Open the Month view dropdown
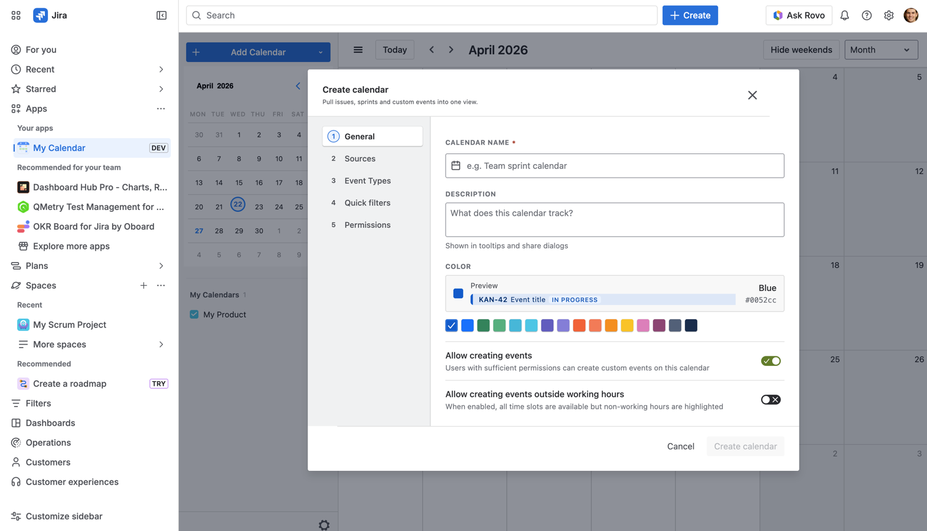This screenshot has width=927, height=531. click(x=880, y=50)
